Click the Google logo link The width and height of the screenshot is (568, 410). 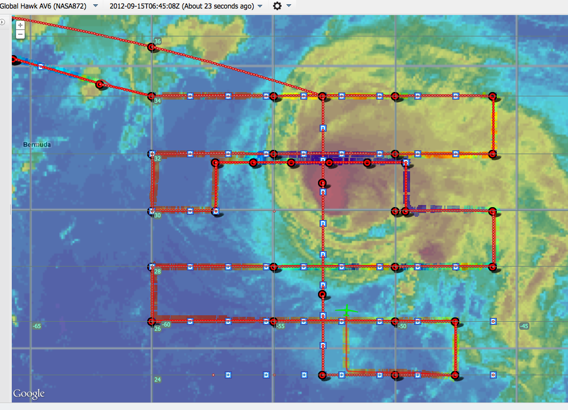point(29,394)
